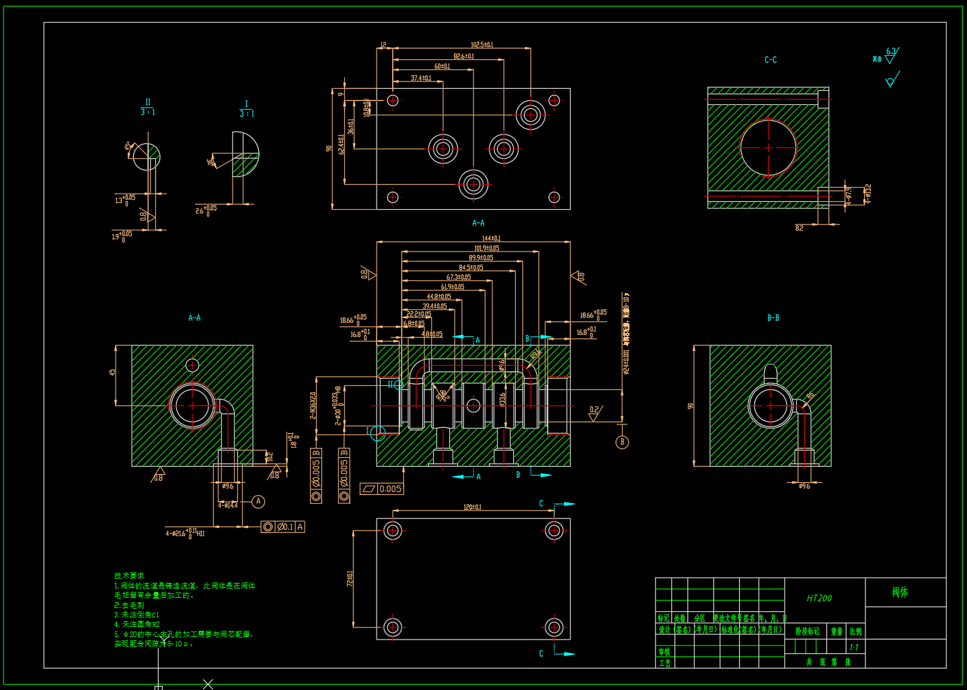The image size is (967, 690).
Task: Select the HT200 material text
Action: point(819,598)
